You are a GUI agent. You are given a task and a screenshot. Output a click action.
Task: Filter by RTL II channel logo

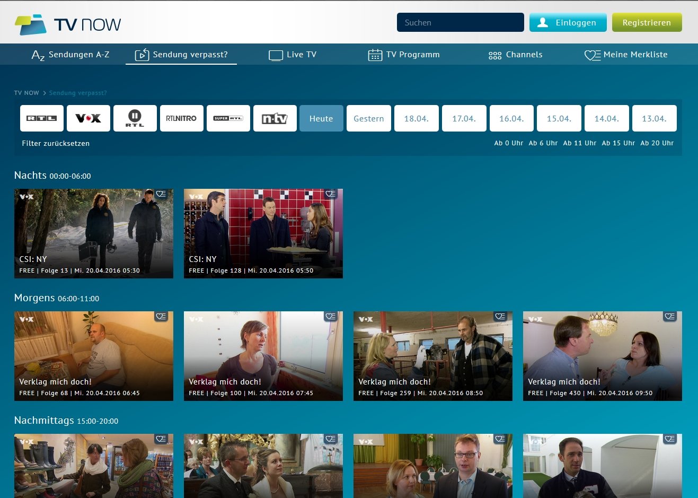click(x=135, y=118)
